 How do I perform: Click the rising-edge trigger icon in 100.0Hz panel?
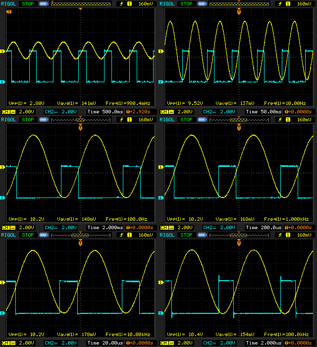point(119,119)
